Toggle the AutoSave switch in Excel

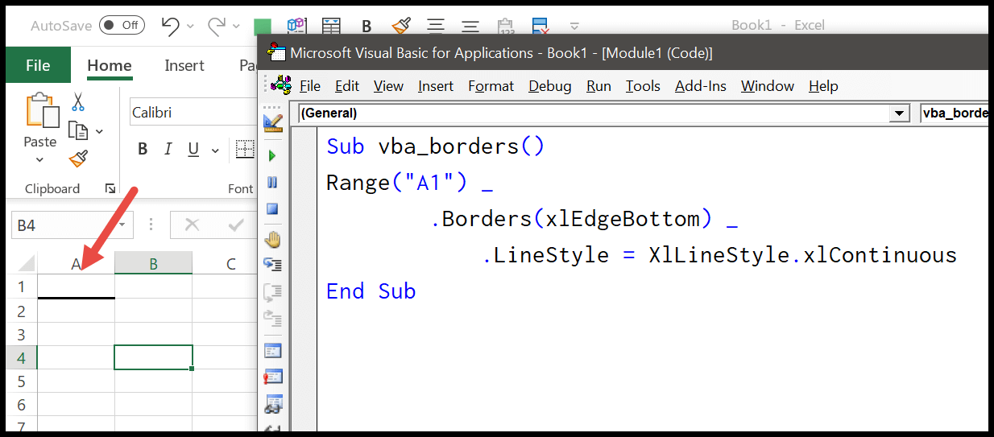[x=122, y=25]
